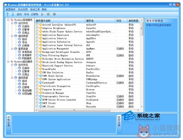Collapse 启动类型 under Windows系统服务
Image resolution: width=183 pixels, height=140 pixels.
[12, 36]
